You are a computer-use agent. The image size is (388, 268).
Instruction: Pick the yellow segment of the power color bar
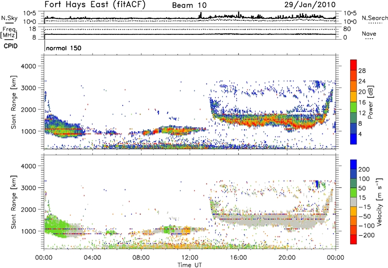pyautogui.click(x=354, y=97)
